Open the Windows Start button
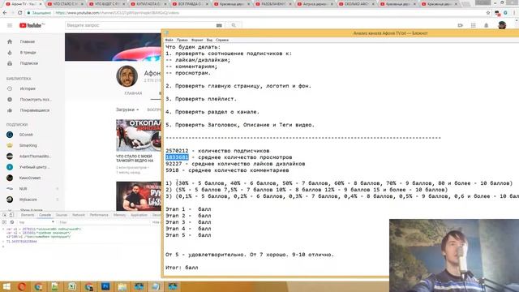This screenshot has width=519, height=292. click(x=6, y=286)
